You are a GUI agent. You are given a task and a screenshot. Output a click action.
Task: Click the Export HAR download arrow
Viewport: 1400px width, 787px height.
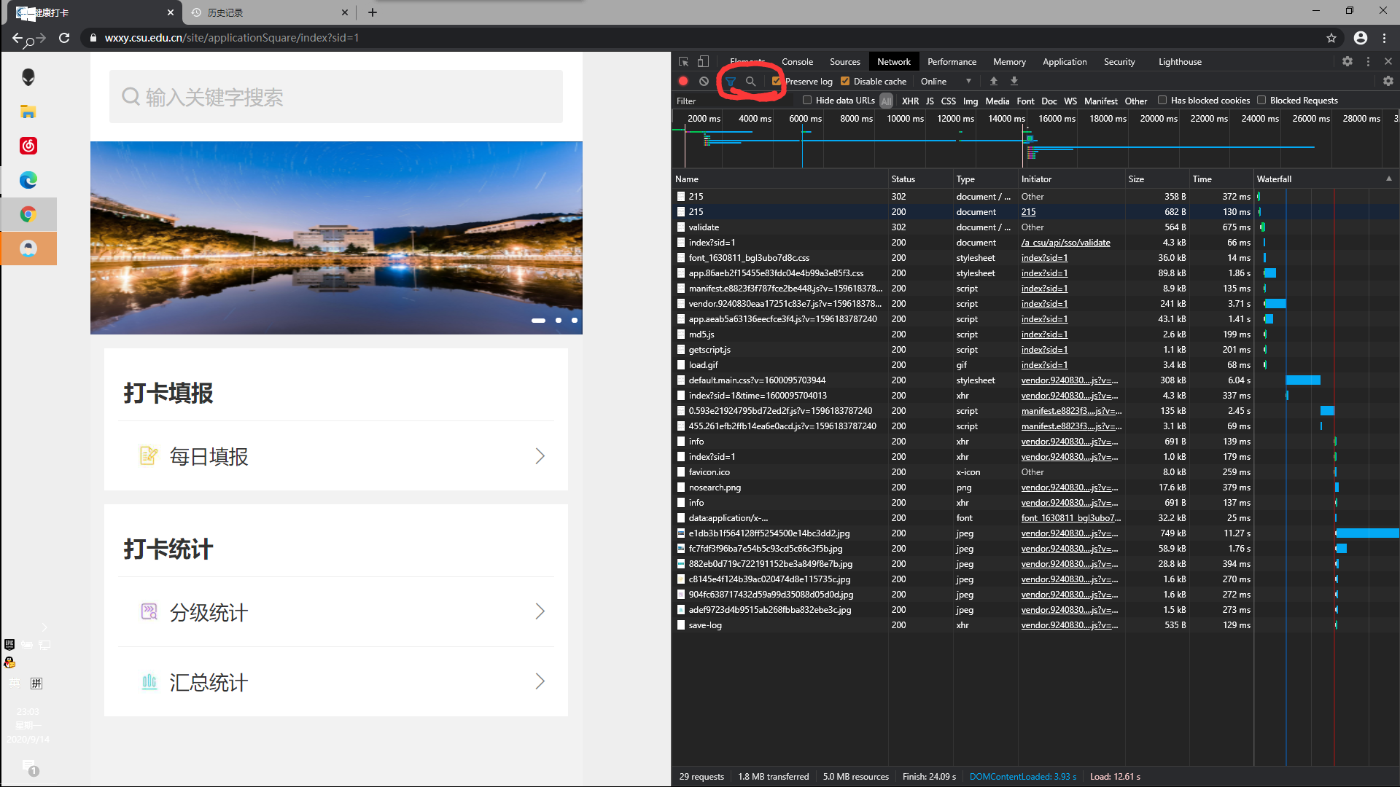(x=1014, y=82)
